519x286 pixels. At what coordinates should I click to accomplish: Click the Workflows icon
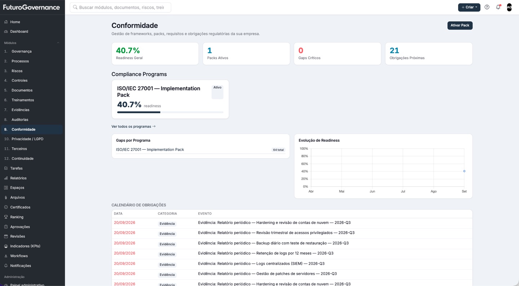(x=6, y=256)
